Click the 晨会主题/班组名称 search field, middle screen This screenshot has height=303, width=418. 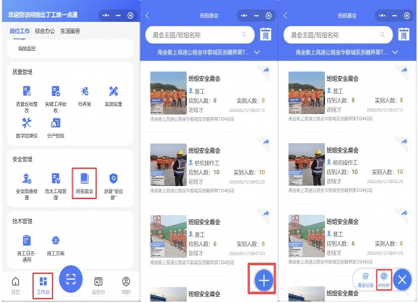pyautogui.click(x=200, y=35)
